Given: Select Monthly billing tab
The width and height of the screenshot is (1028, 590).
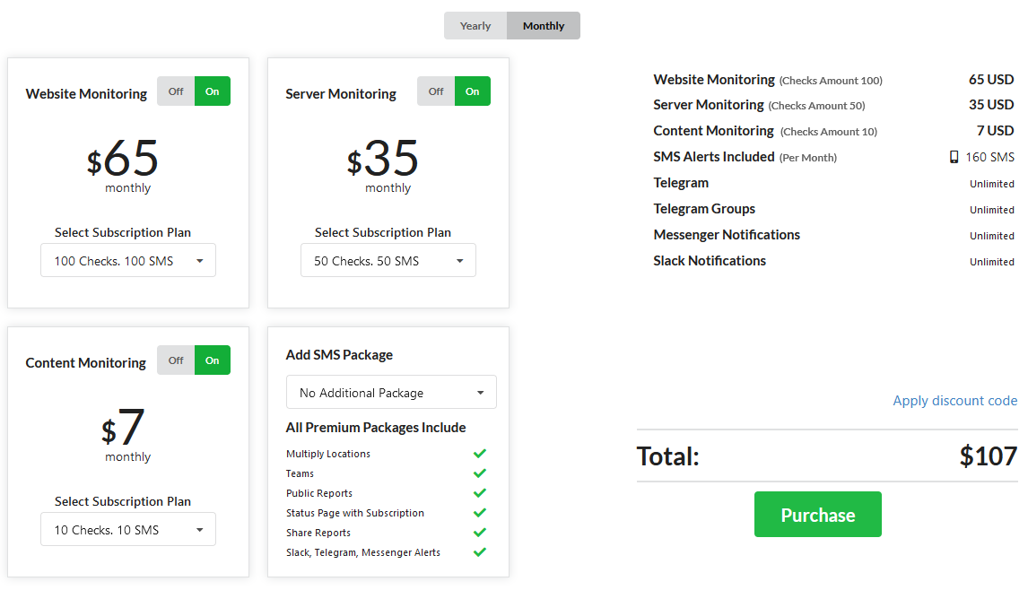Looking at the screenshot, I should 544,26.
